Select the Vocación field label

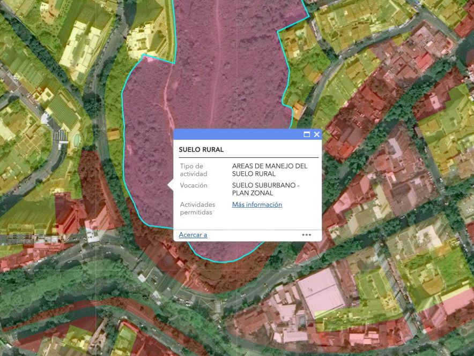pyautogui.click(x=194, y=185)
